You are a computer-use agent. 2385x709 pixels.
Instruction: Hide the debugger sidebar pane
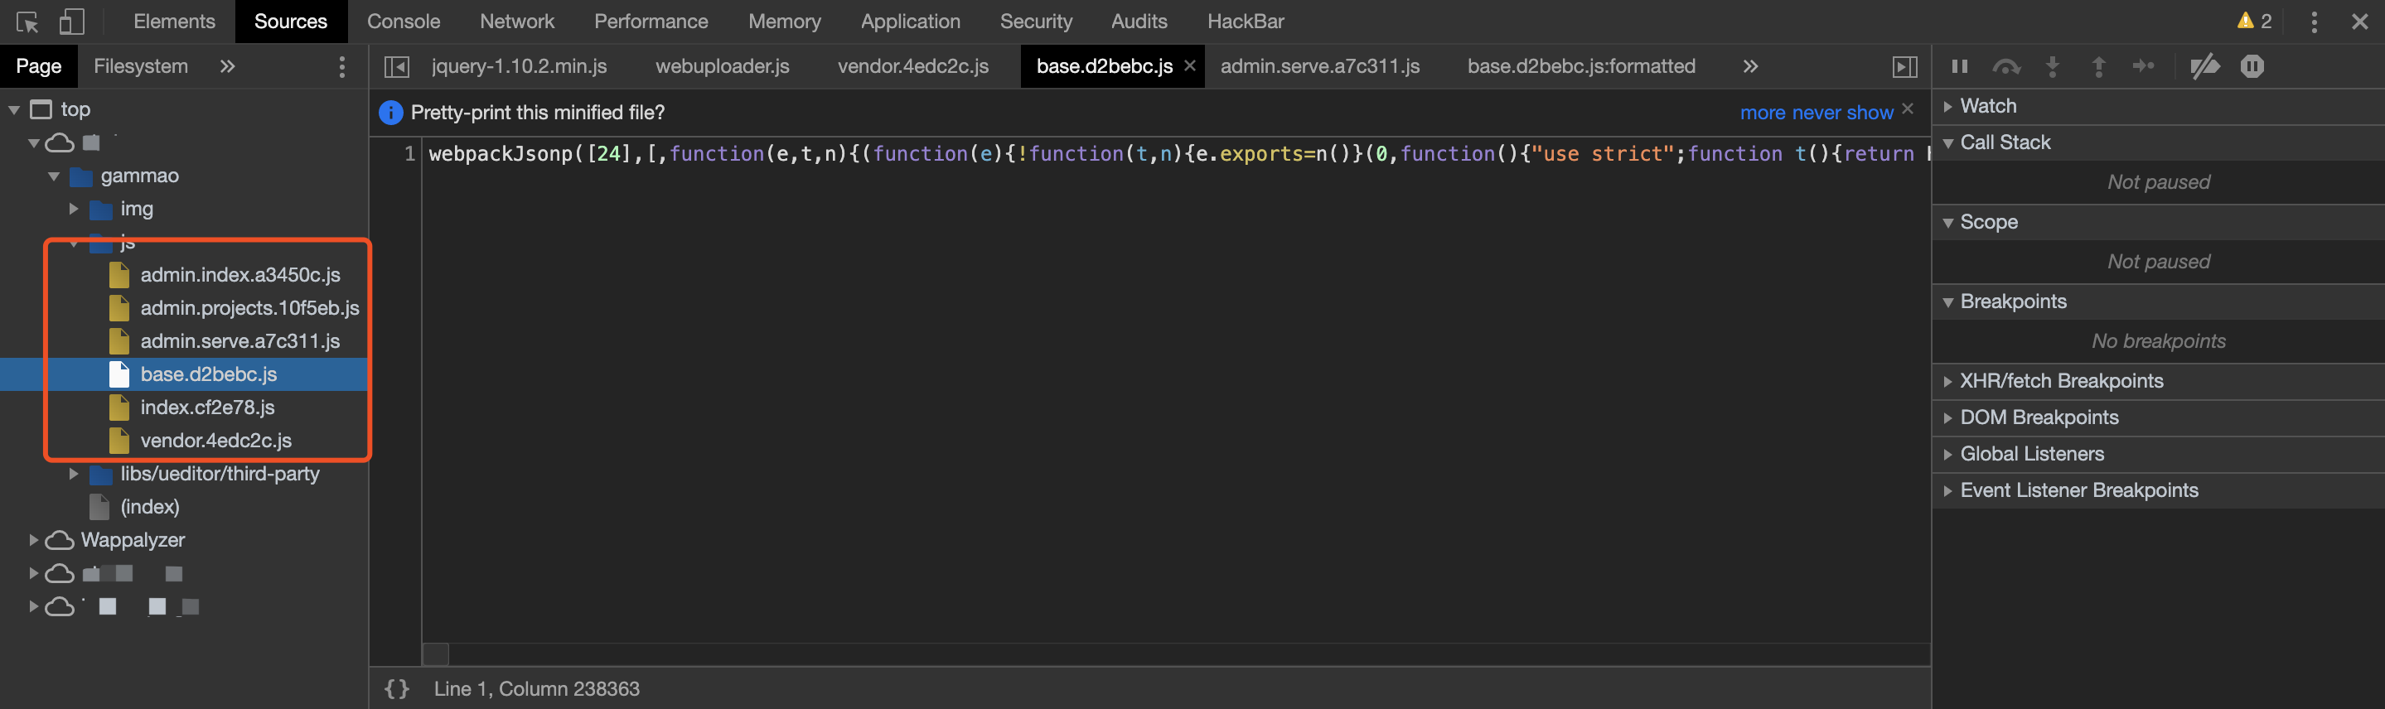click(x=1904, y=65)
